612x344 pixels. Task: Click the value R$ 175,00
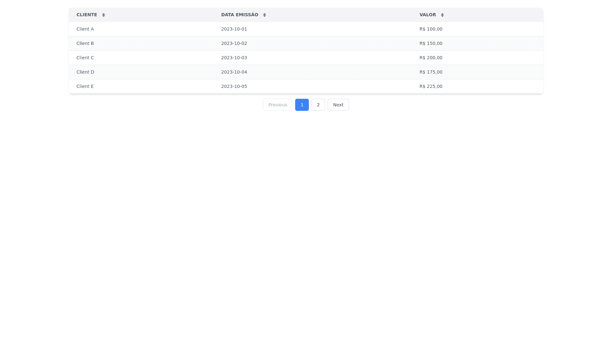click(431, 72)
